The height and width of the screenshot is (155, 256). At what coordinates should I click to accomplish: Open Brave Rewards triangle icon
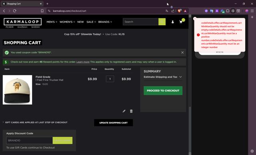pos(185,11)
